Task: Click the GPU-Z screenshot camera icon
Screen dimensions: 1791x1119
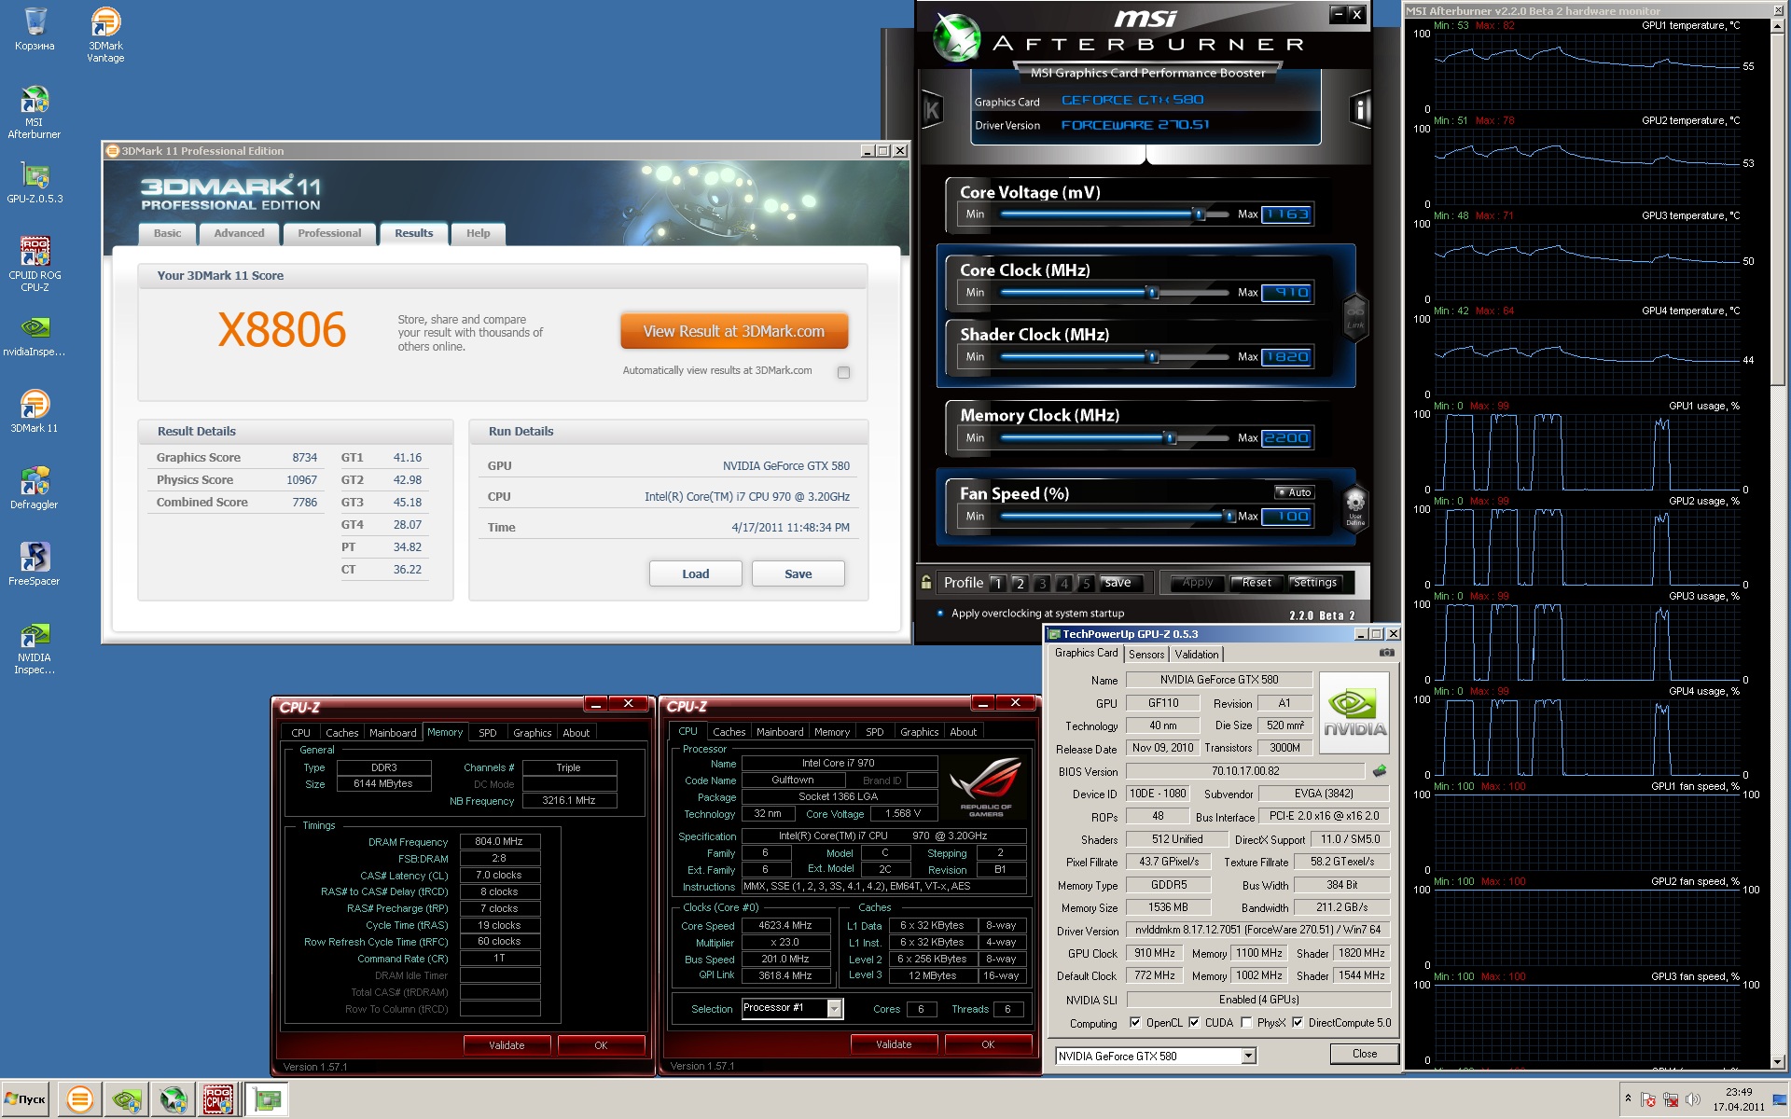Action: tap(1386, 653)
